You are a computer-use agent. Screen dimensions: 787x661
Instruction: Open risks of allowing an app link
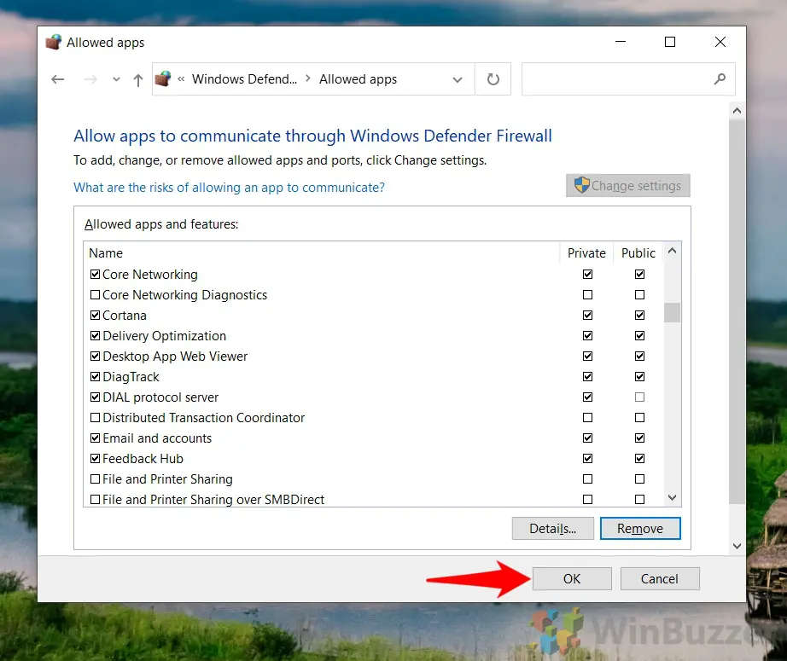[229, 188]
